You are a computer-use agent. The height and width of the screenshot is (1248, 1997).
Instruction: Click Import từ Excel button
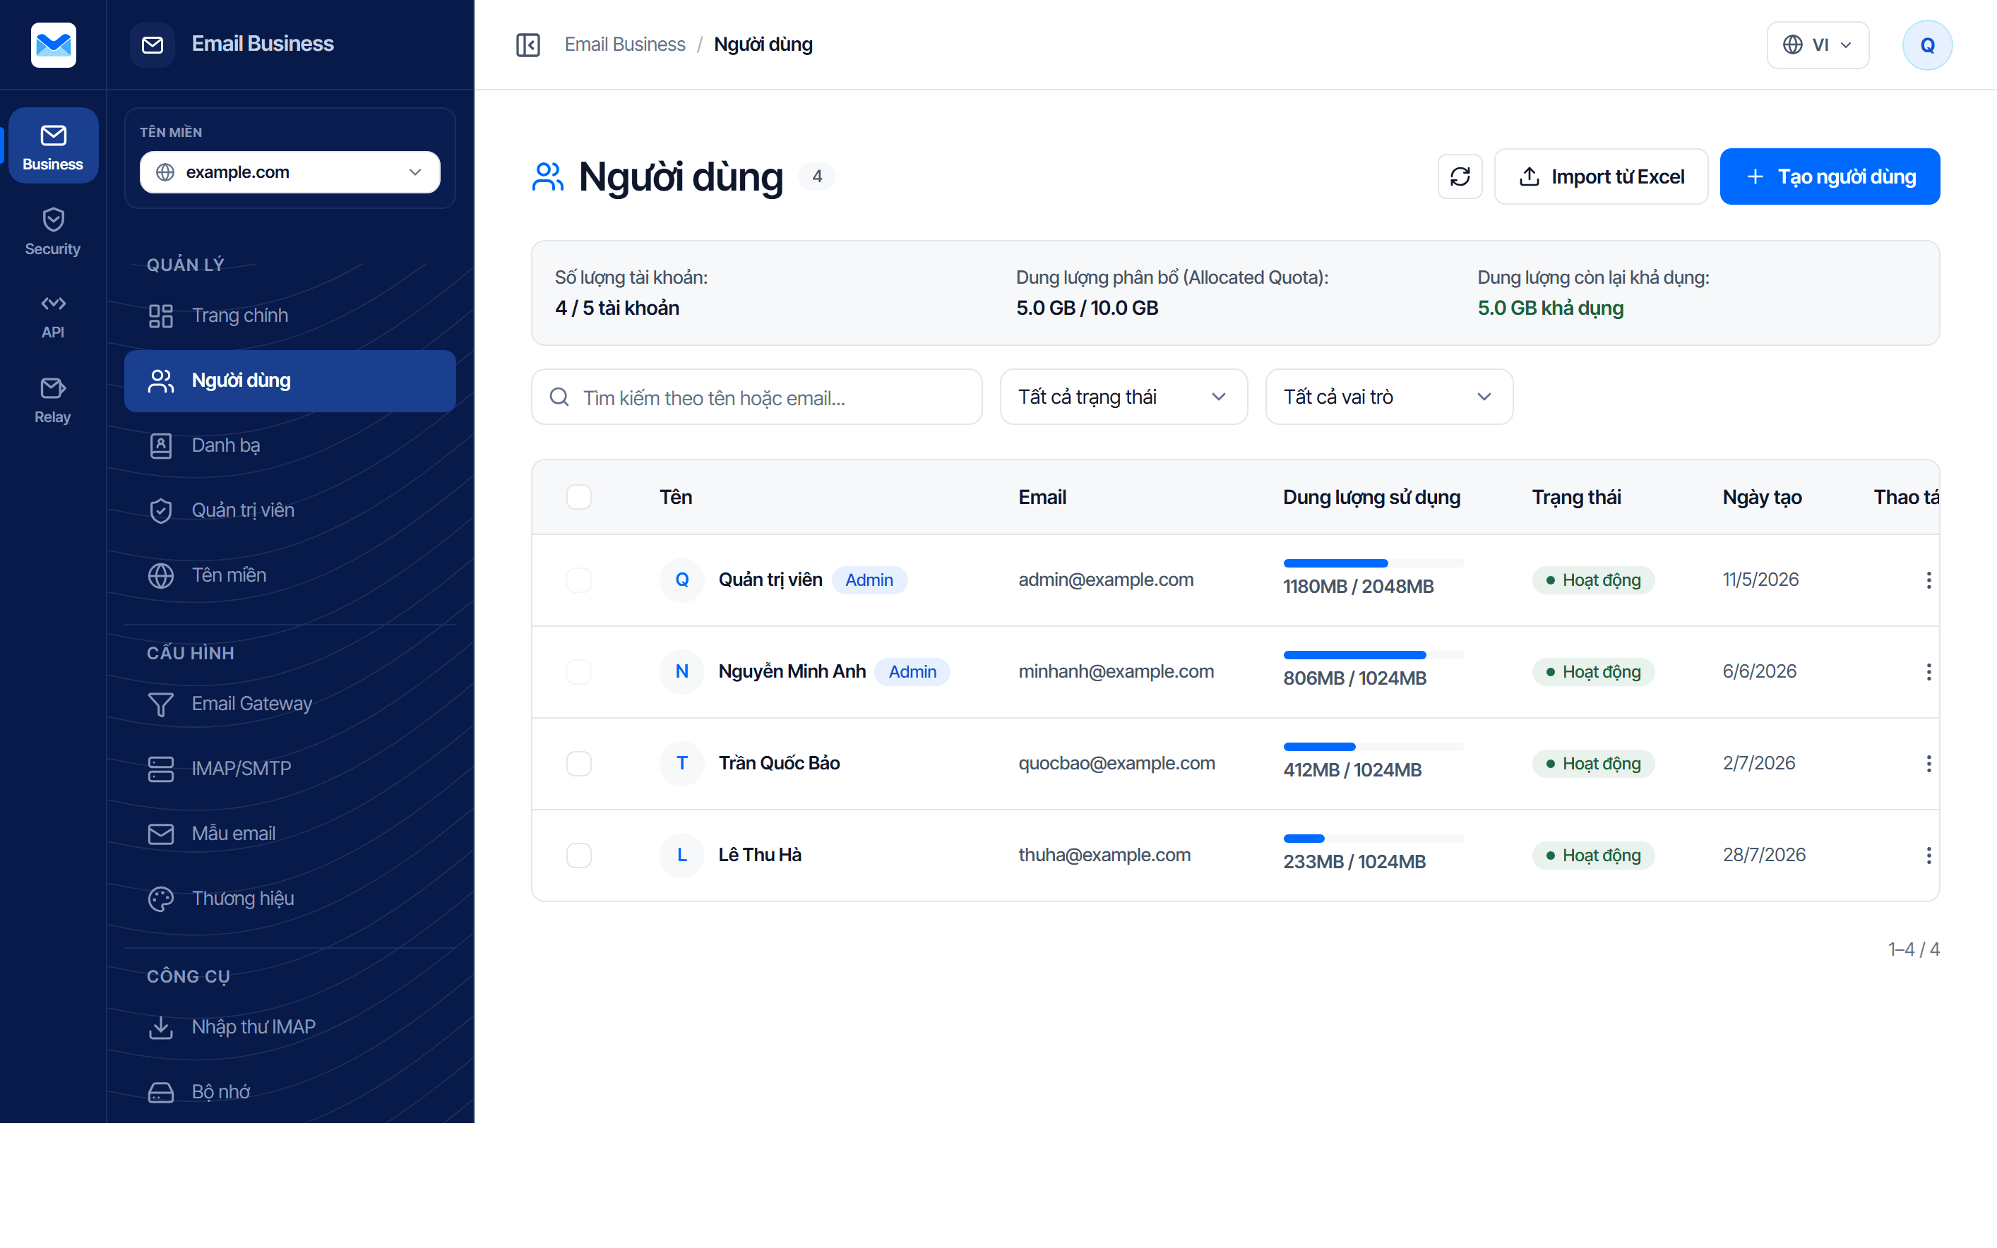(x=1601, y=176)
